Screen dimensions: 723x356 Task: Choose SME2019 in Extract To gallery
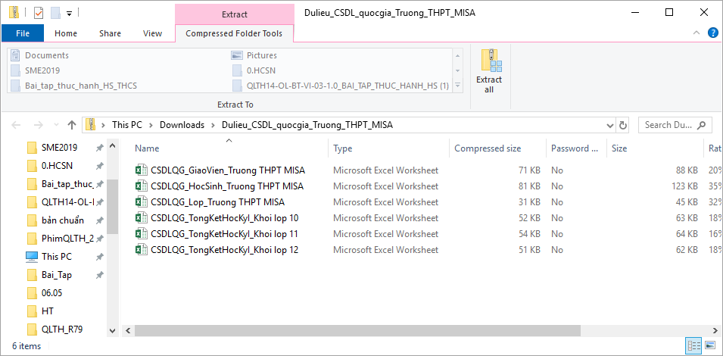[x=36, y=70]
